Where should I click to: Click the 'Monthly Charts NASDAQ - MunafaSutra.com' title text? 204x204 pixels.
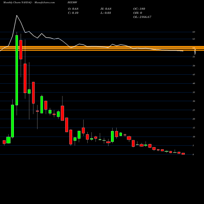[29, 2]
